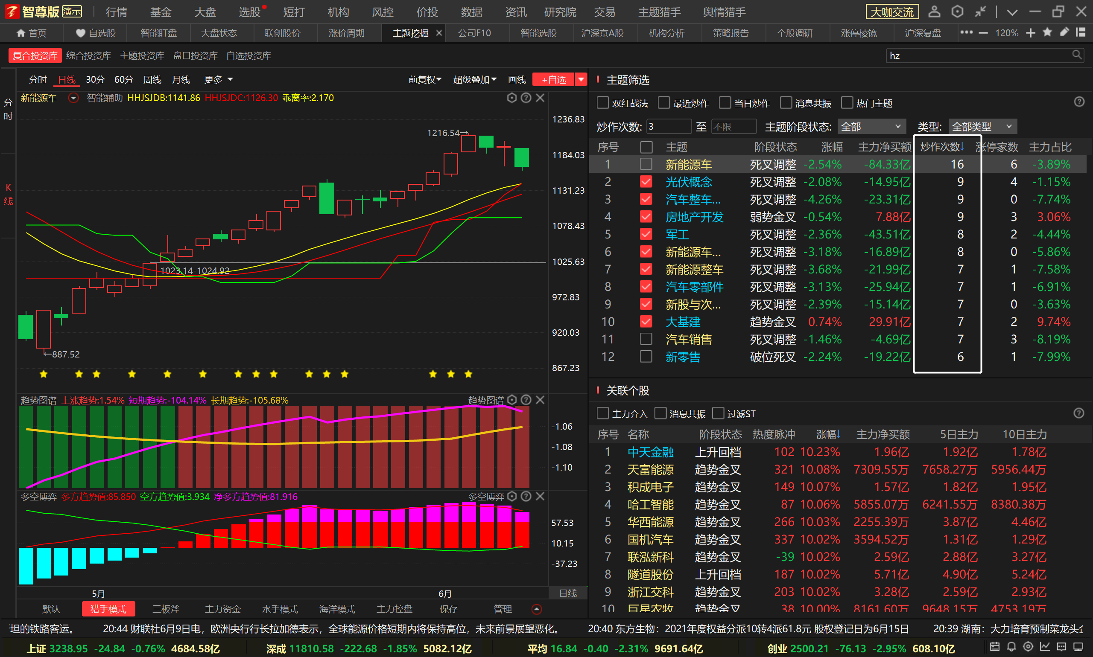The width and height of the screenshot is (1093, 657).
Task: Enable the 当日炒作 checkbox
Action: pos(725,103)
